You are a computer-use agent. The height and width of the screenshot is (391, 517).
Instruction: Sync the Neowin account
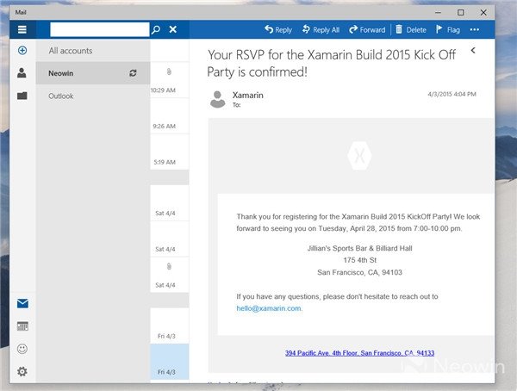coord(133,73)
